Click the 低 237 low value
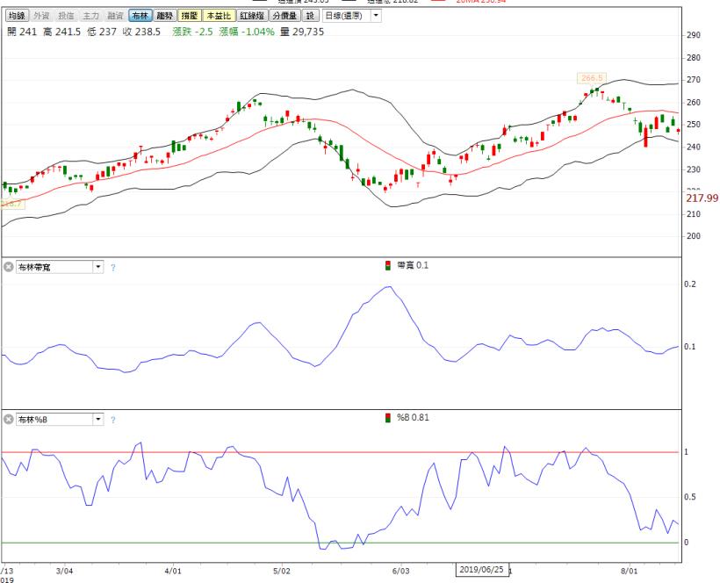The width and height of the screenshot is (720, 583). tap(102, 32)
